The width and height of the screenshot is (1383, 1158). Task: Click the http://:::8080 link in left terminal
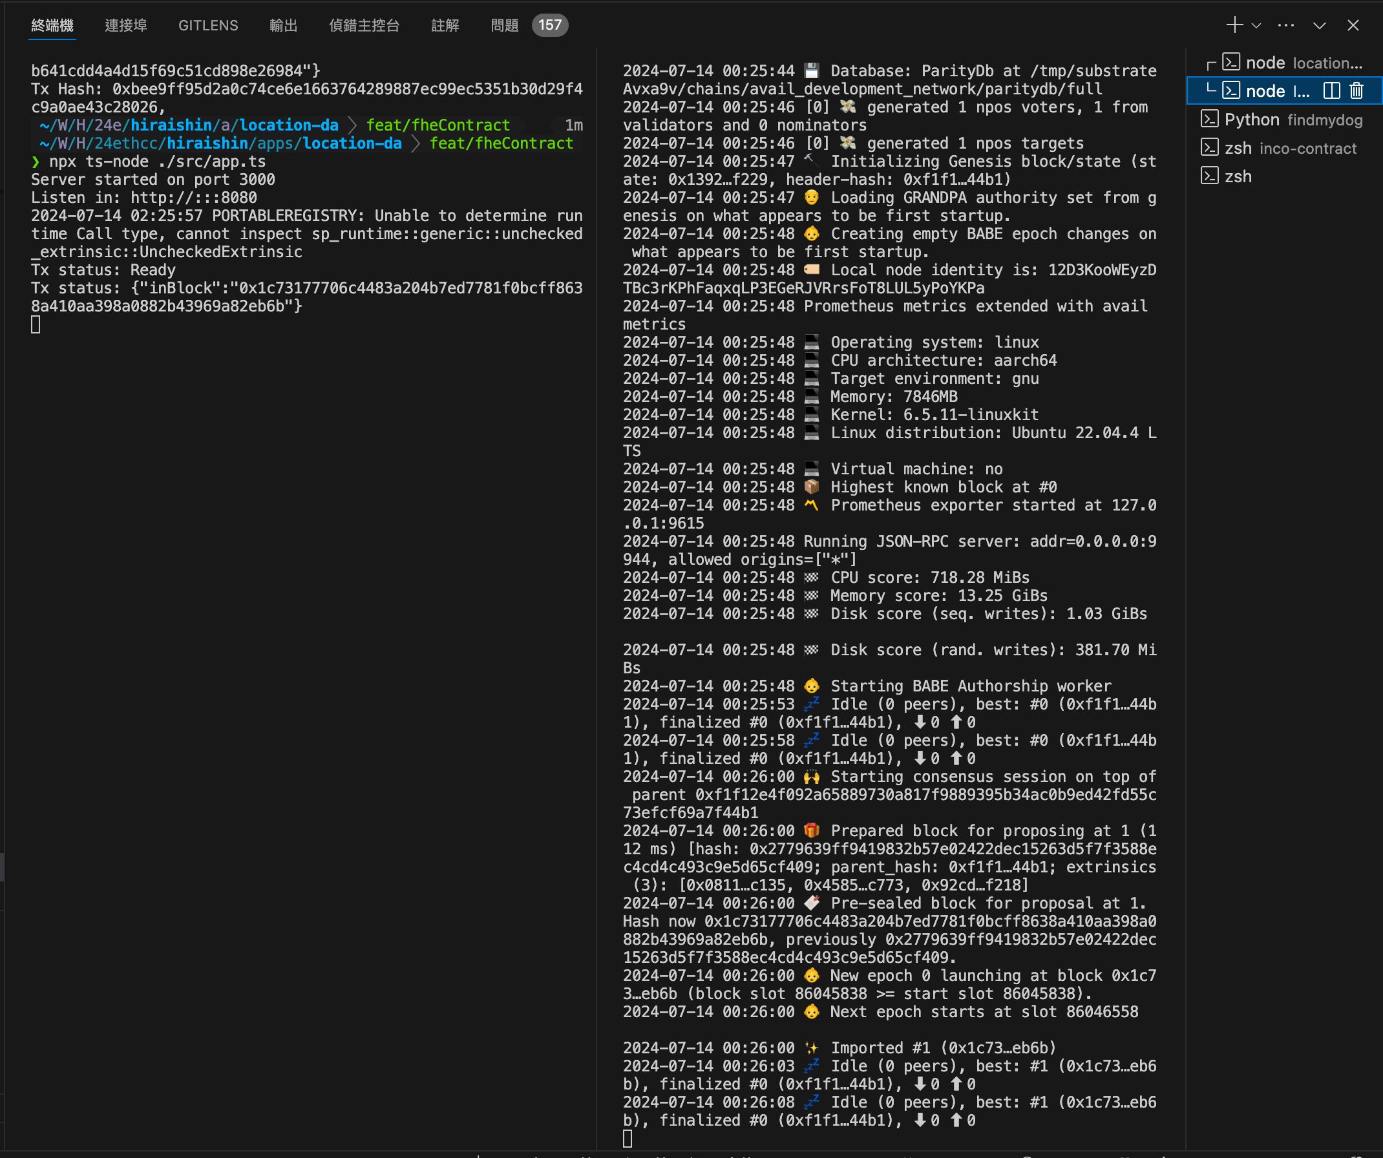point(194,198)
